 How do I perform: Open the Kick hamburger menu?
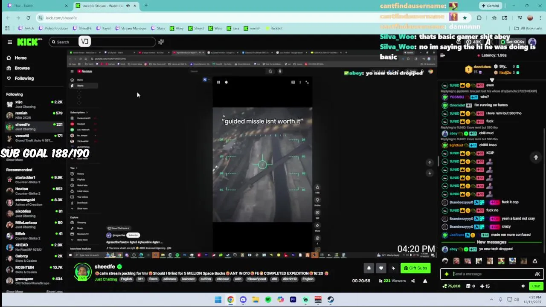pyautogui.click(x=9, y=42)
